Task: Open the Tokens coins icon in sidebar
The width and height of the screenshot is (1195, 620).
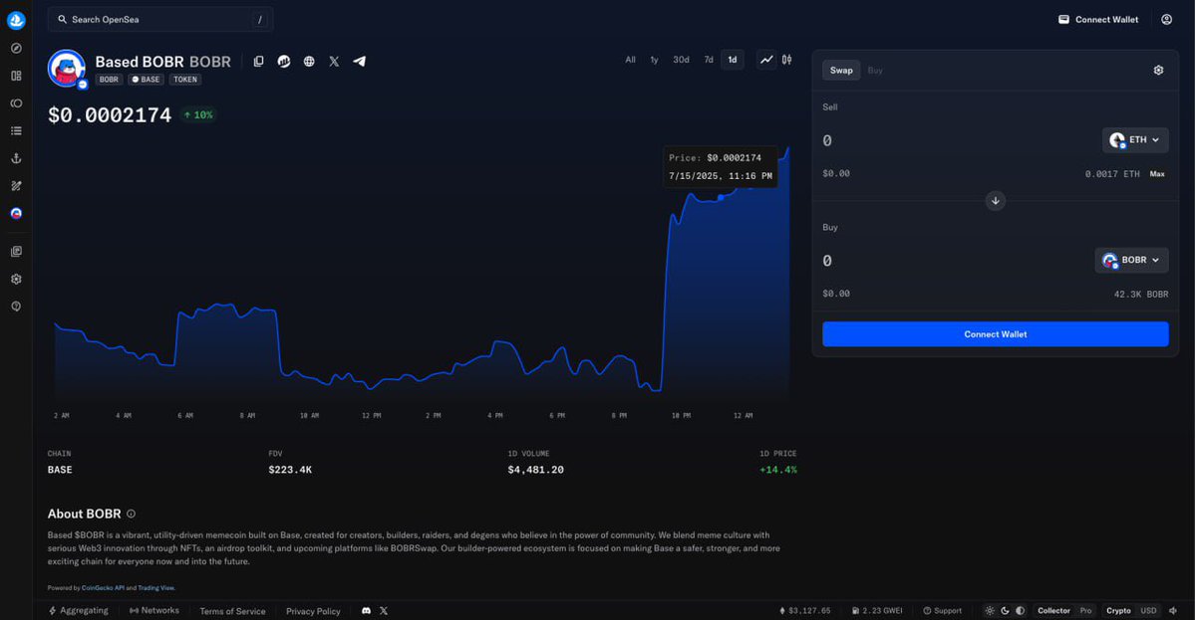Action: pyautogui.click(x=16, y=103)
